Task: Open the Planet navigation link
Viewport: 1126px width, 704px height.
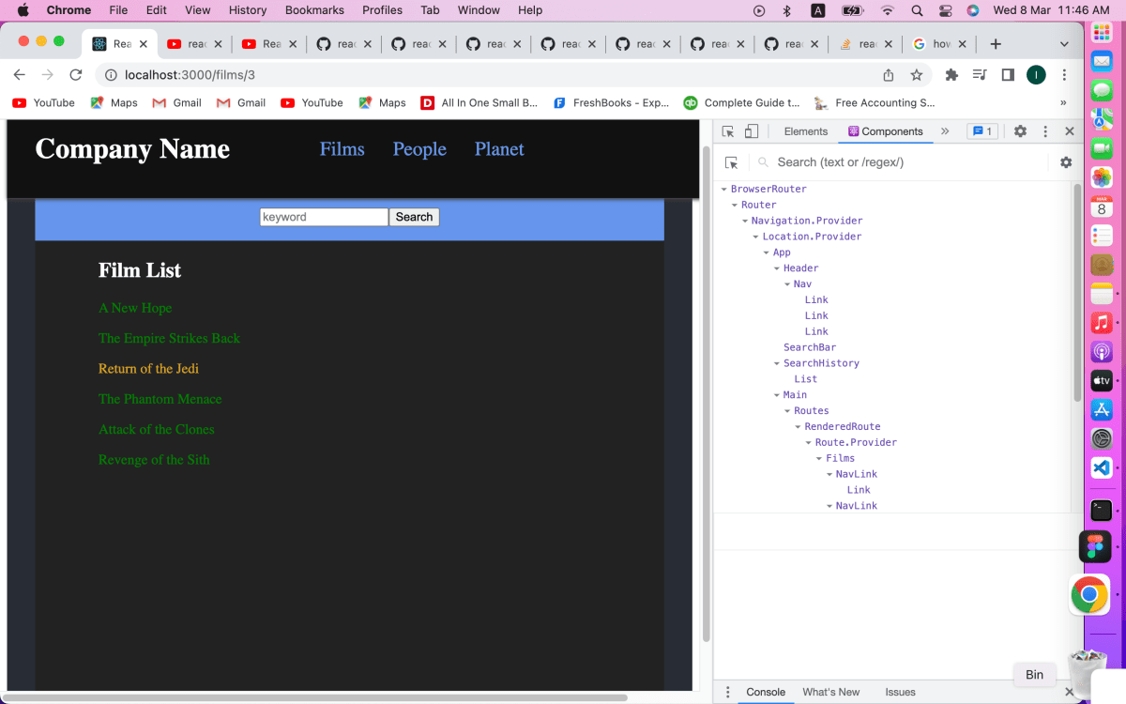Action: 499,149
